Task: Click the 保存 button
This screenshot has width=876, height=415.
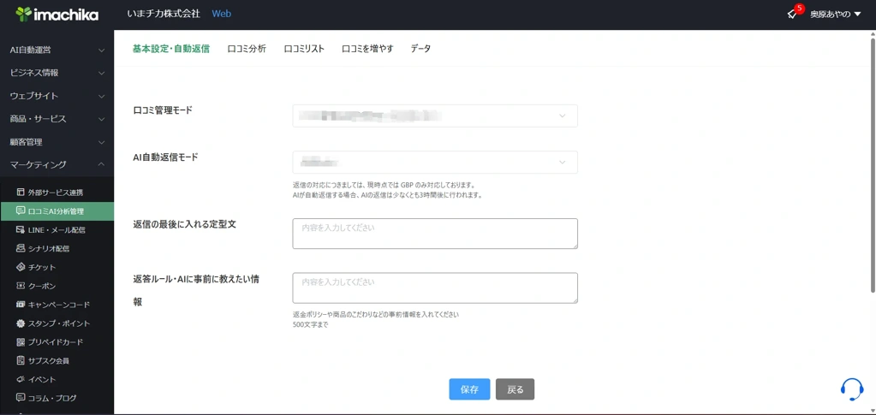Action: tap(469, 389)
